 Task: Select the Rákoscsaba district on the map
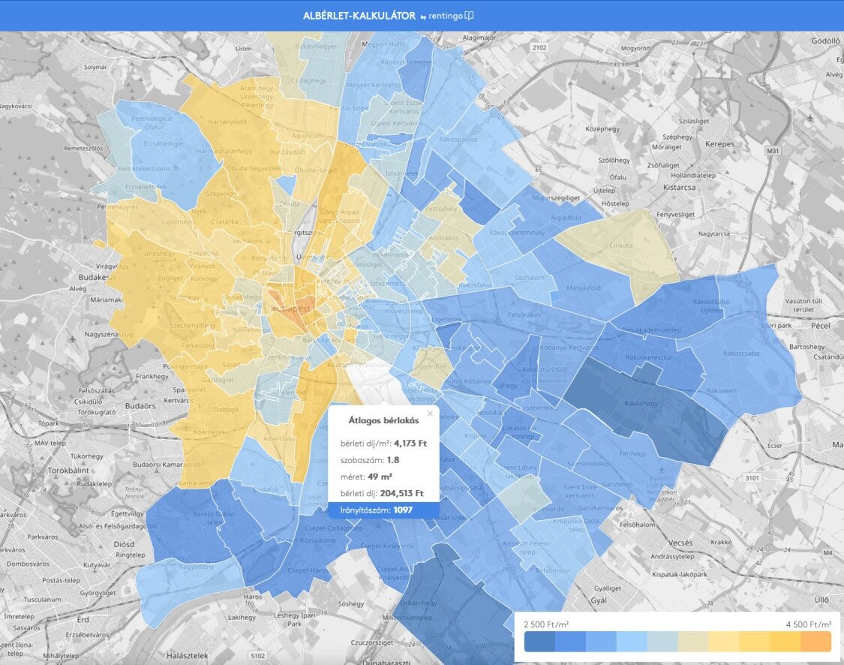point(739,353)
